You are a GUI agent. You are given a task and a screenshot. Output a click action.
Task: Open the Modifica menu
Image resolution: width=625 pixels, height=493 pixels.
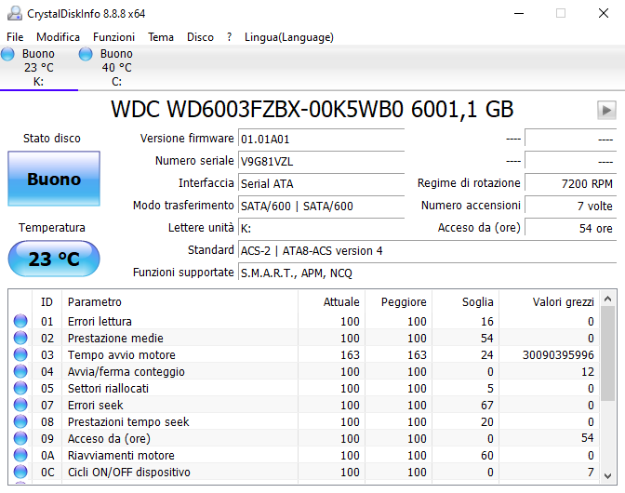pos(59,37)
